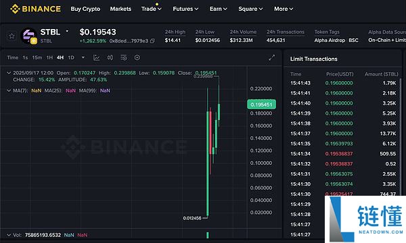The width and height of the screenshot is (406, 243).
Task: Open more time intervals dropdown
Action: pos(83,57)
